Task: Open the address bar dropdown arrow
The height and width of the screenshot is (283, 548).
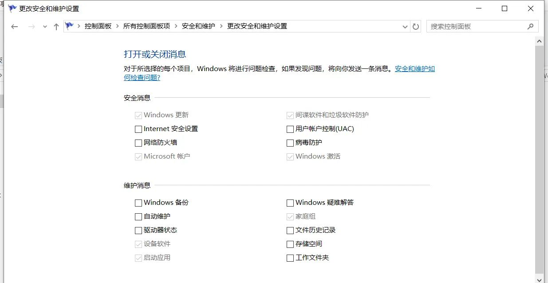Action: (404, 26)
